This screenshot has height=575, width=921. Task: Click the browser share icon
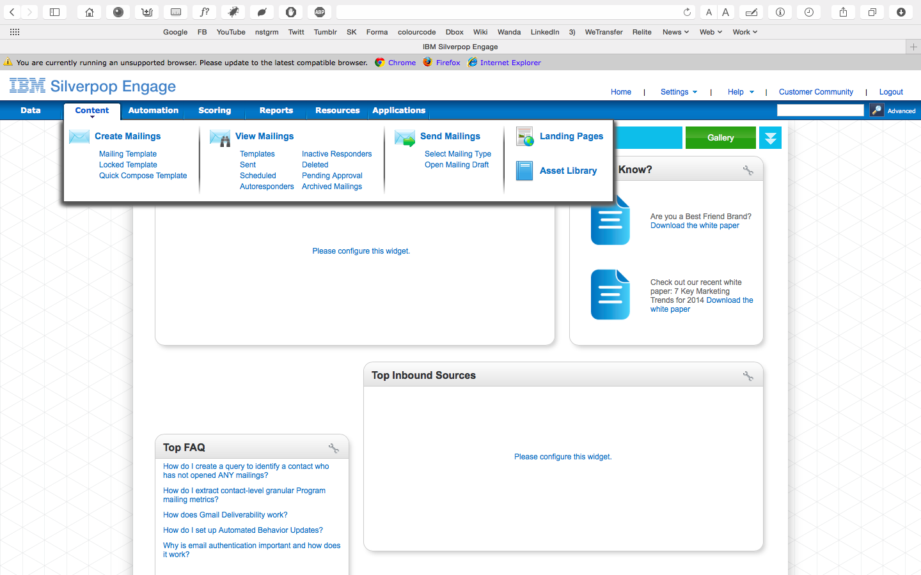pos(843,12)
